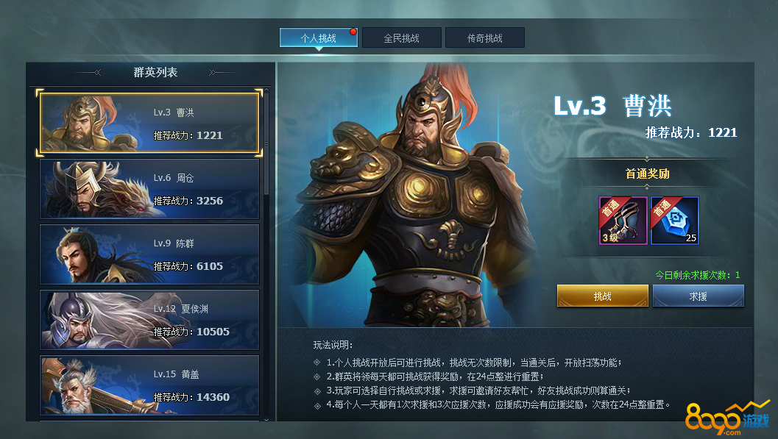Click the gold 挑战 button

(602, 296)
